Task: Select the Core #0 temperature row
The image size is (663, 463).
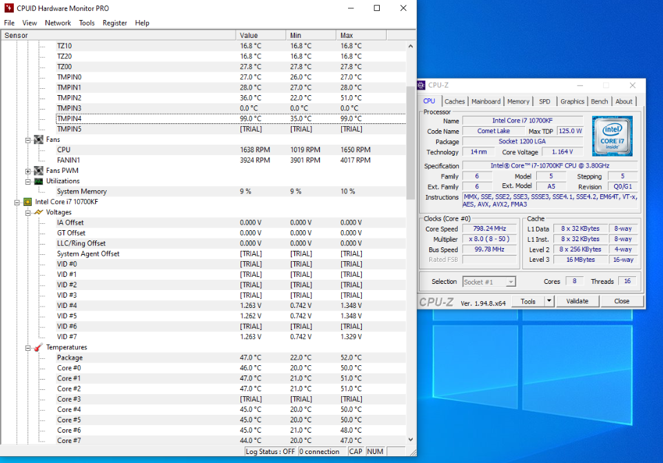Action: point(230,369)
